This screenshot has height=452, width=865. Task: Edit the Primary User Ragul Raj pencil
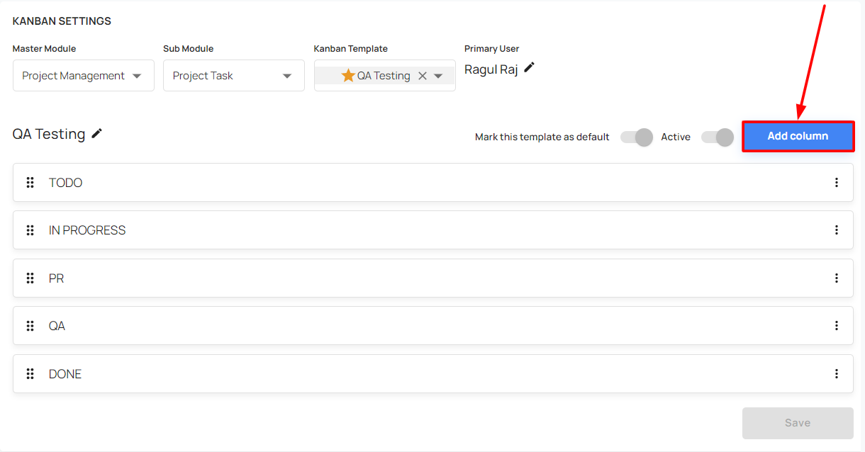click(x=529, y=67)
